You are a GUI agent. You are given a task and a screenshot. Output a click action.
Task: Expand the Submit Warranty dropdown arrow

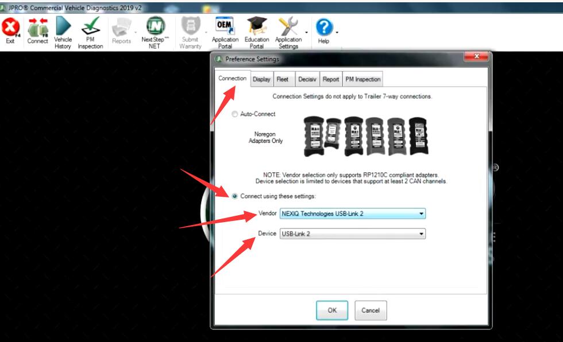(x=206, y=33)
